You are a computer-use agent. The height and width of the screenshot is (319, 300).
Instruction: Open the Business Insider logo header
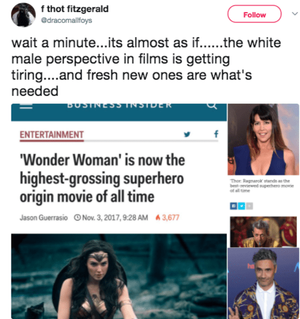click(120, 105)
